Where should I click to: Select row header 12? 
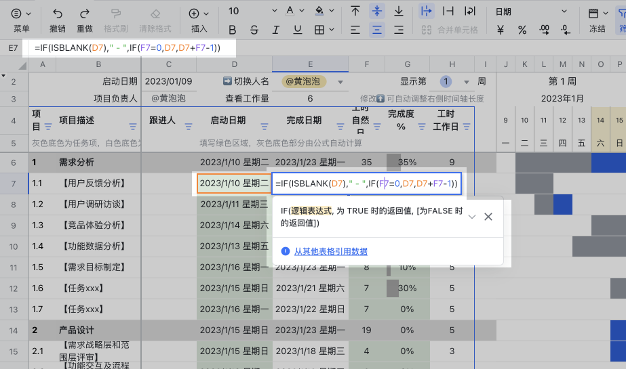coord(14,288)
